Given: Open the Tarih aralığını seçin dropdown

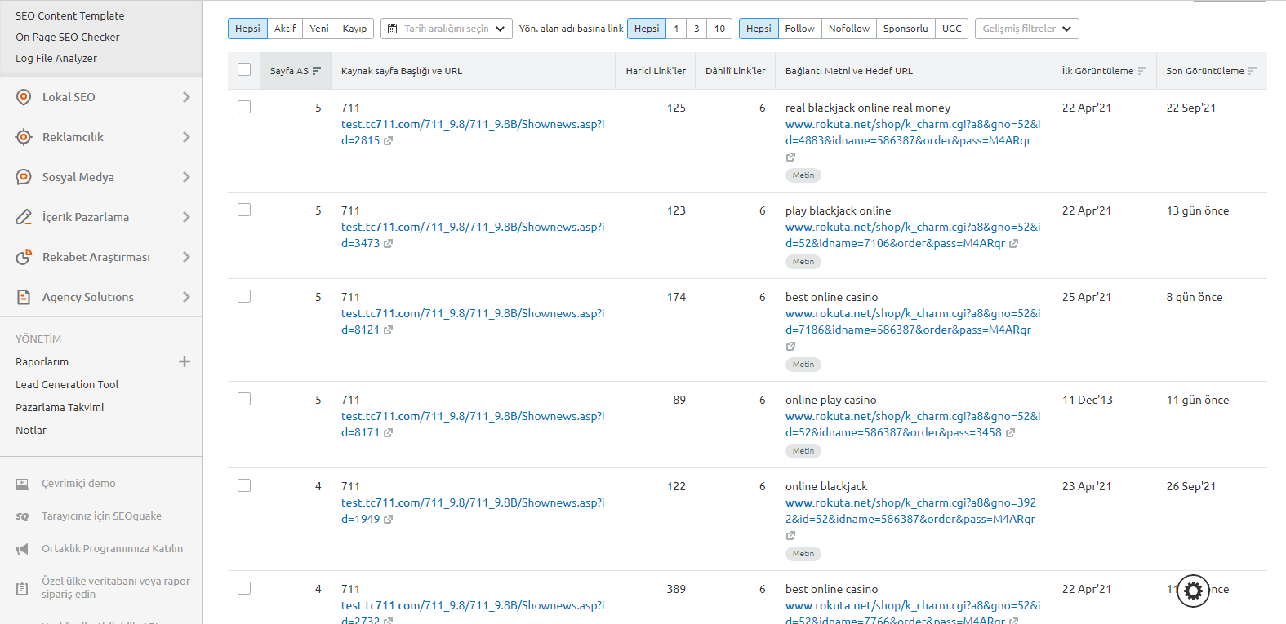Looking at the screenshot, I should 447,29.
